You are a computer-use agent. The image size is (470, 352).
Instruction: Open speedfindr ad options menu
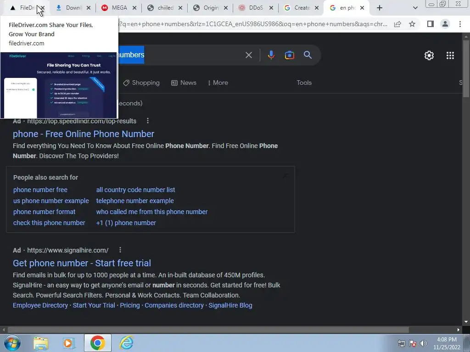pyautogui.click(x=147, y=121)
